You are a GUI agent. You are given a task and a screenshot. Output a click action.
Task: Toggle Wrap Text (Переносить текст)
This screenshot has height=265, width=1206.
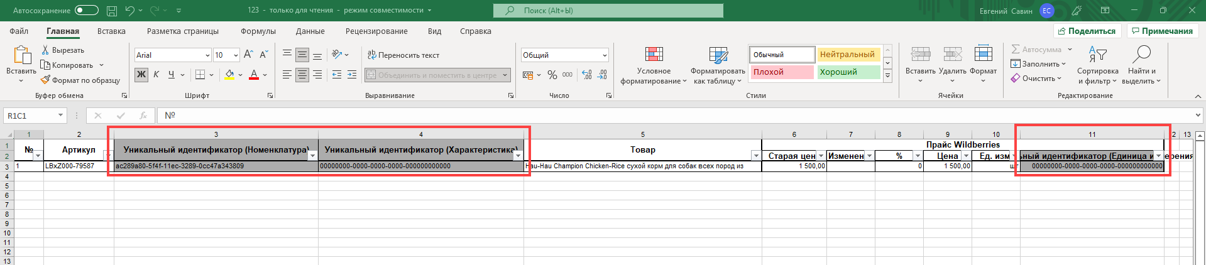(x=403, y=55)
